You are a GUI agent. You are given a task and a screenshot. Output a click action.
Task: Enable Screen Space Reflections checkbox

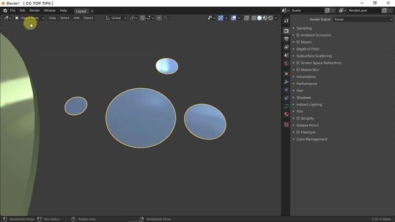pos(298,63)
